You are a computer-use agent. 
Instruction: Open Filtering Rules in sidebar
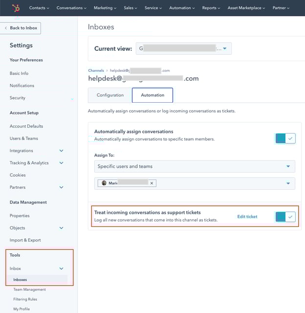(25, 299)
